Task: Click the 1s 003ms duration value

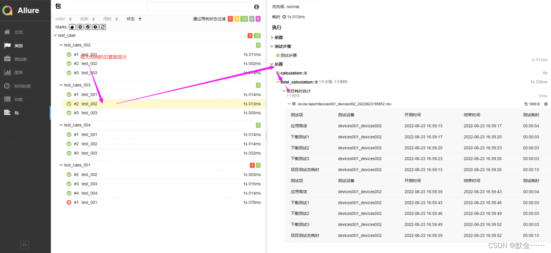Action: (252, 175)
